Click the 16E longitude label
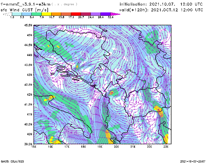The width and height of the screenshot is (211, 163). coord(50,147)
